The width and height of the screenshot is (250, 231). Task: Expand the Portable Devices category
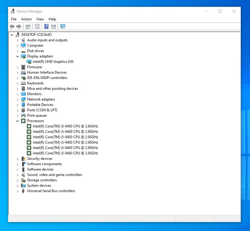tap(18, 105)
